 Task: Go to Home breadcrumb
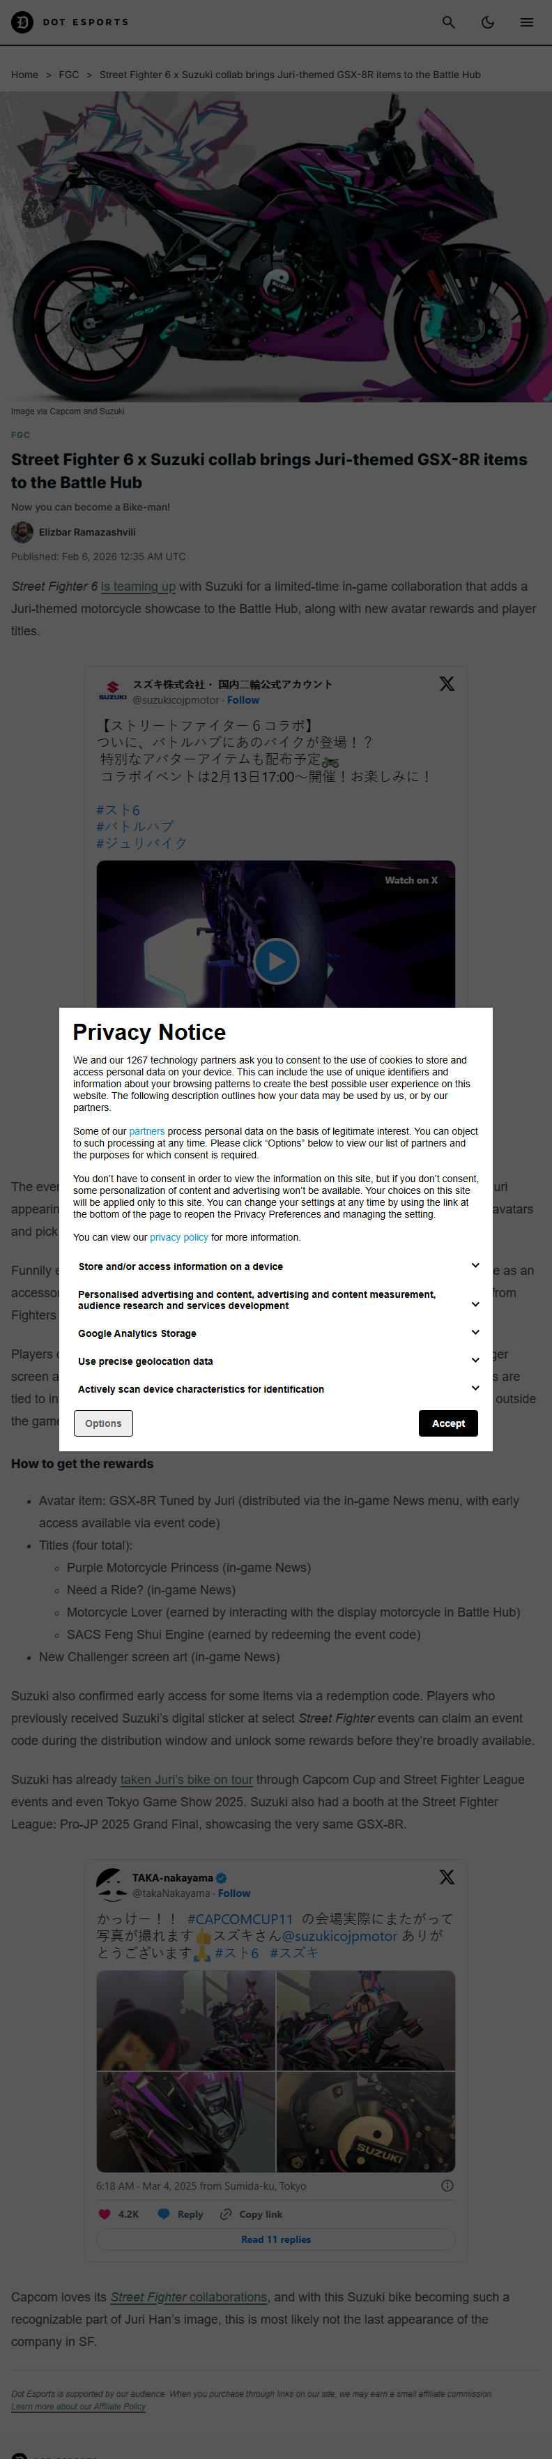[x=25, y=75]
